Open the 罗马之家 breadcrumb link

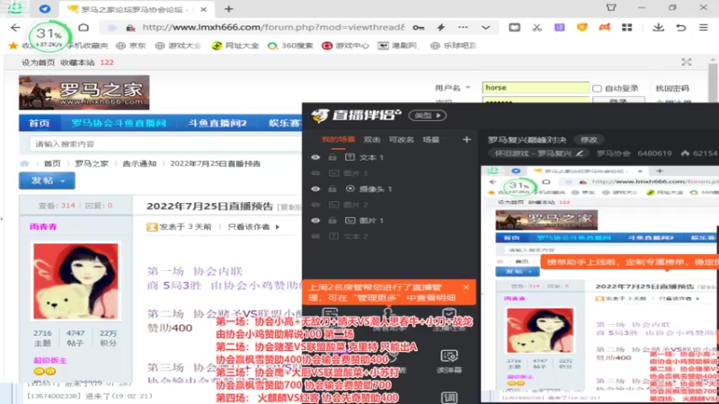(x=92, y=163)
